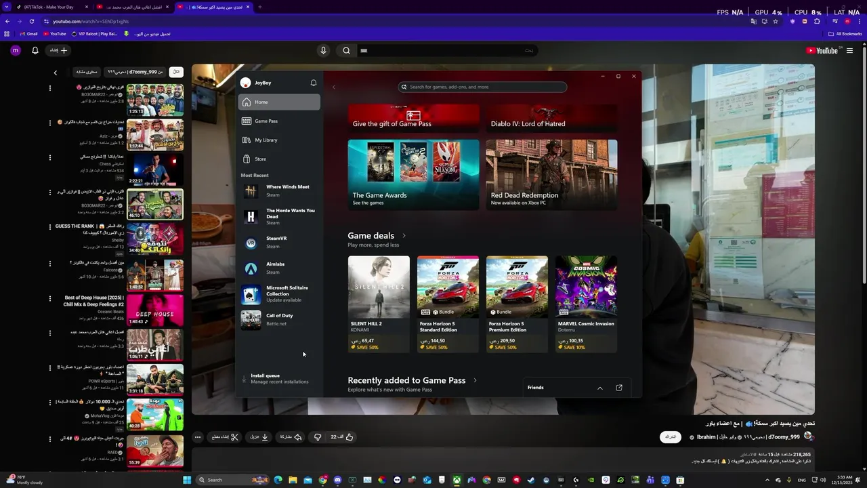
Task: Select the related-content chip in sidebar
Action: pyautogui.click(x=87, y=72)
